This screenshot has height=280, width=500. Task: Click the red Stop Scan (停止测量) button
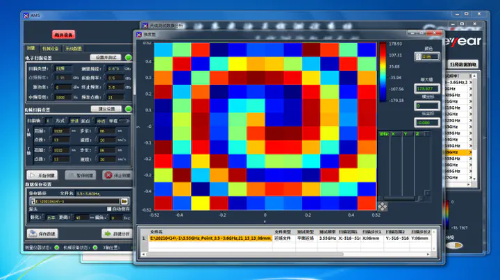117,175
